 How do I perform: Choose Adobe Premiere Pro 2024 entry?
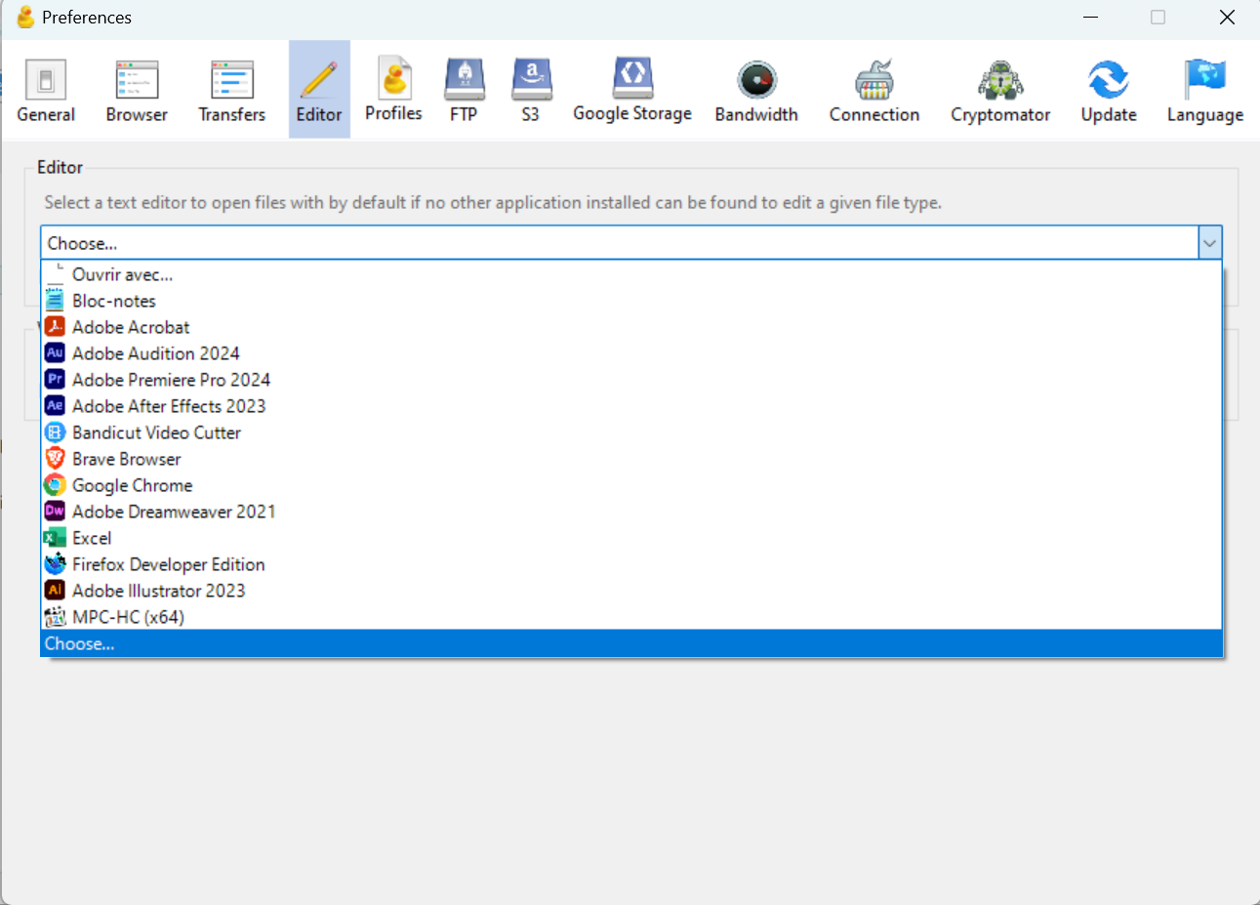[631, 380]
